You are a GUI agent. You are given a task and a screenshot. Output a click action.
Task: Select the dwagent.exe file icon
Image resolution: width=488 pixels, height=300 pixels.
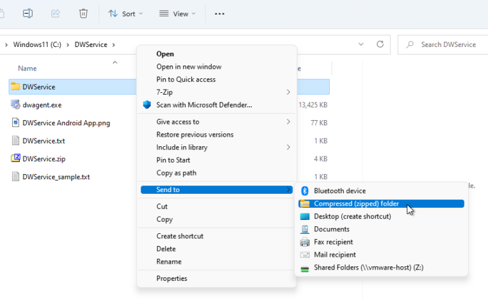(x=15, y=105)
